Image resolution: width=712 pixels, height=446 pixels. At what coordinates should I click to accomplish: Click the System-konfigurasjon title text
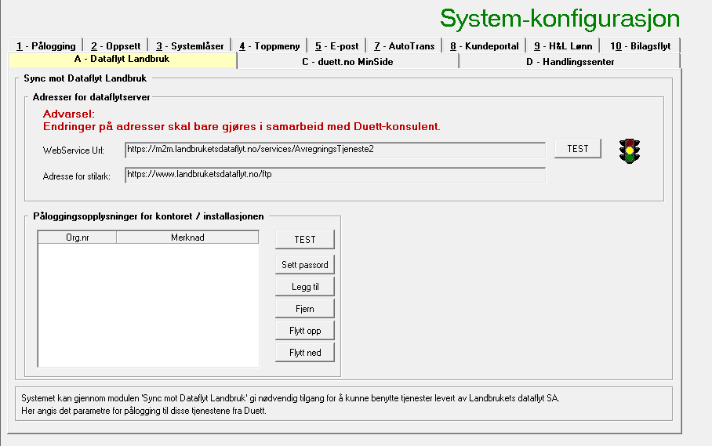click(x=559, y=19)
